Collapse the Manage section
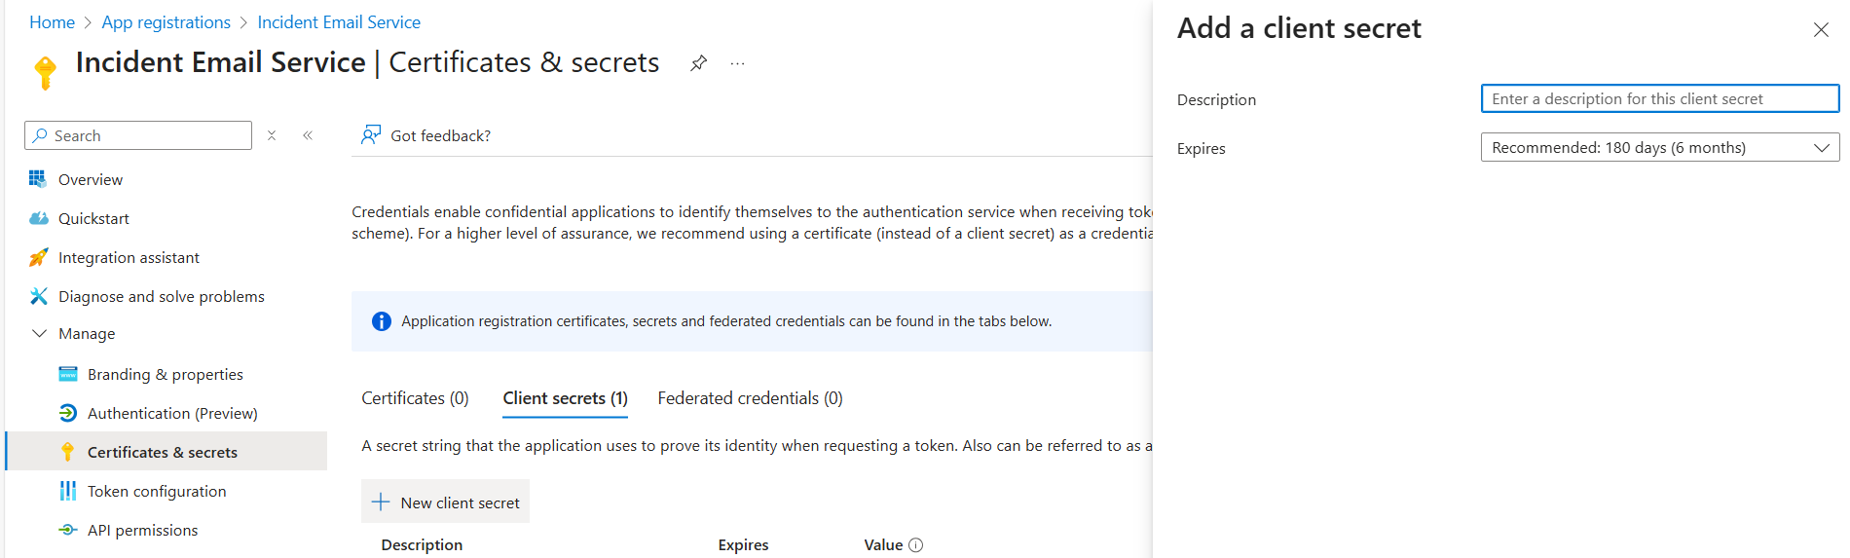Screen dimensions: 1850x558 tap(40, 333)
